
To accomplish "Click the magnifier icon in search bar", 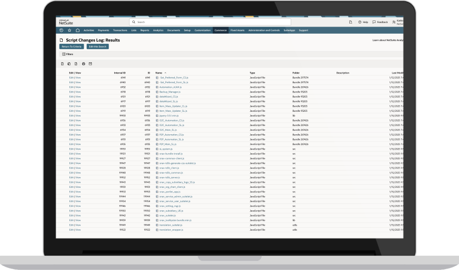I will pyautogui.click(x=134, y=22).
